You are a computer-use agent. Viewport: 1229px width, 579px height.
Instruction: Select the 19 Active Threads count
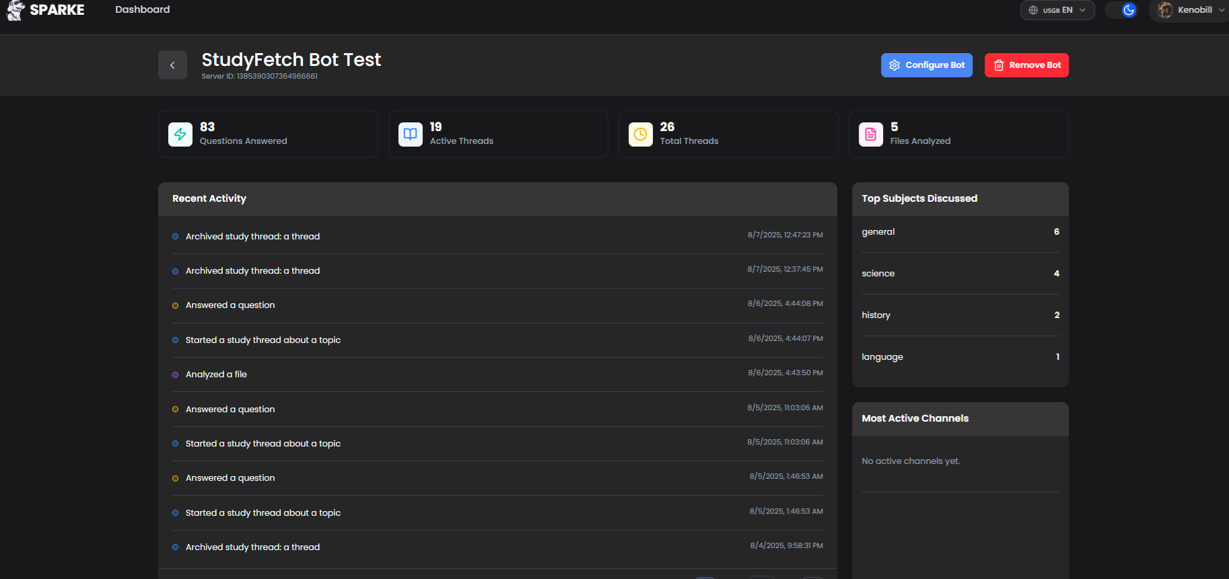(x=436, y=127)
